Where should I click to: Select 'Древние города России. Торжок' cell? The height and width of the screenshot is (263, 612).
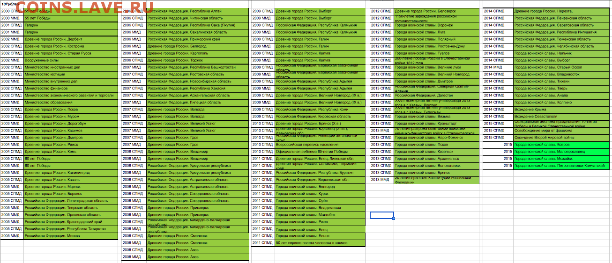click(x=197, y=60)
